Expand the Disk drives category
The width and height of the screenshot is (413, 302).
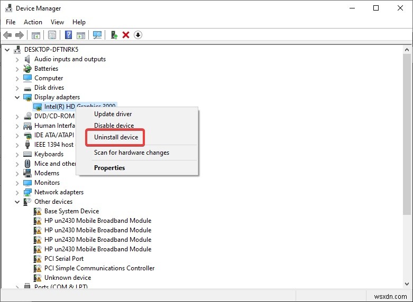(x=17, y=88)
